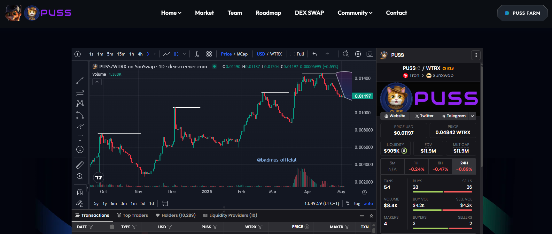The image size is (552, 234).
Task: Open the Community navigation dropdown
Action: pos(355,13)
